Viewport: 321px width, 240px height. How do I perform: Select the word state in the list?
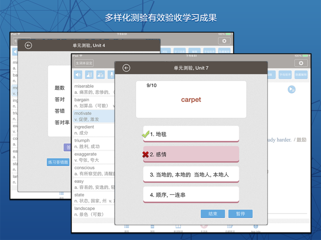coord(94,198)
